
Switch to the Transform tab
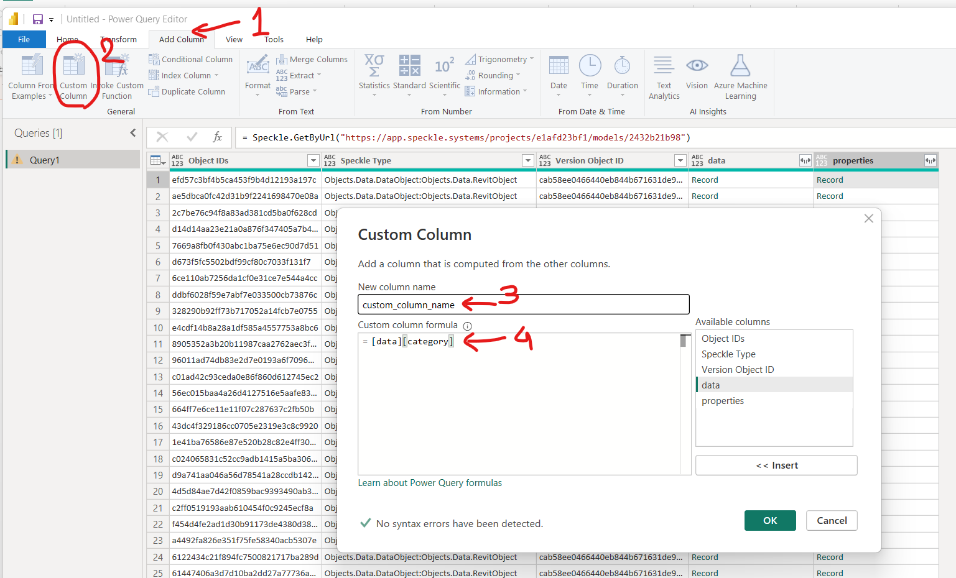click(119, 39)
